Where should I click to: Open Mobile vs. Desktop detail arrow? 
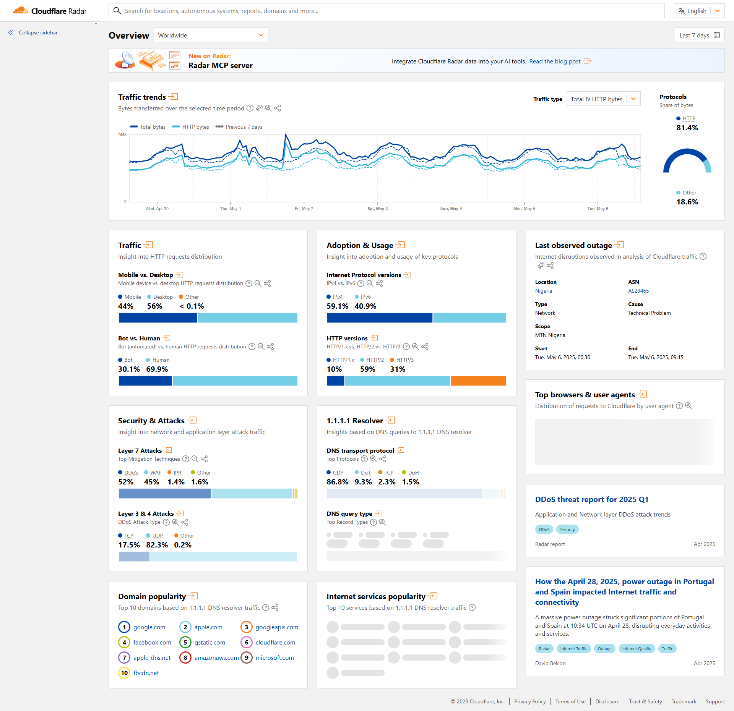point(180,275)
